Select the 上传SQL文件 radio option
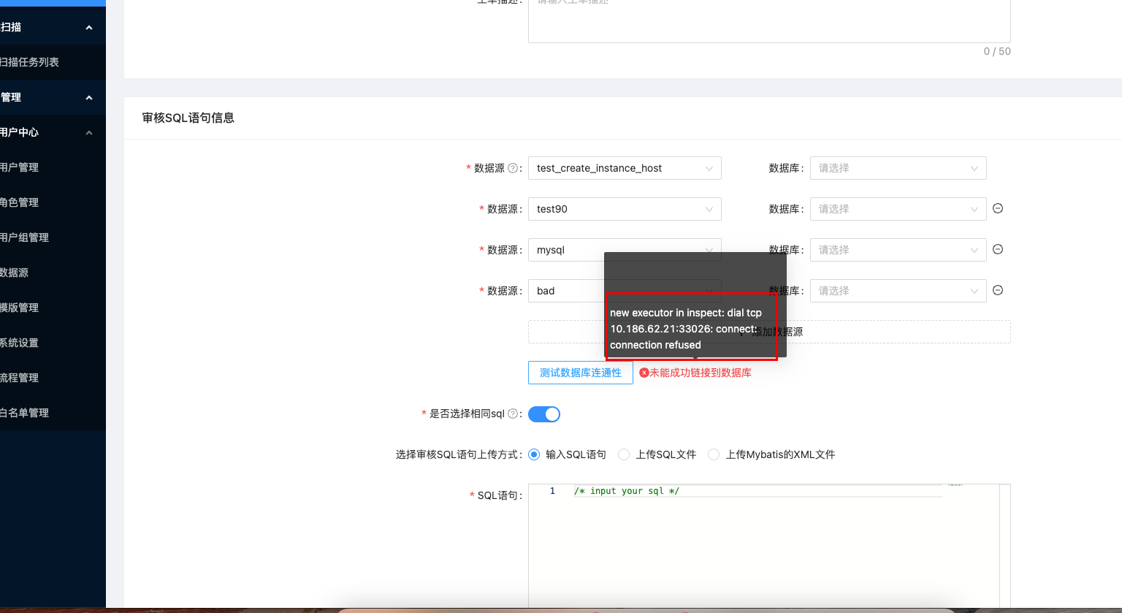 624,454
